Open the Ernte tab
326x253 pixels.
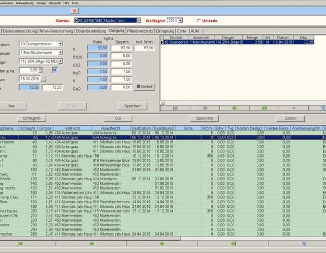pyautogui.click(x=182, y=31)
